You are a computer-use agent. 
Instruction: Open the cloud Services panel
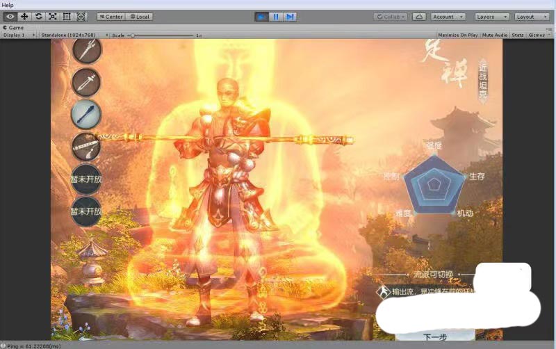(x=419, y=17)
